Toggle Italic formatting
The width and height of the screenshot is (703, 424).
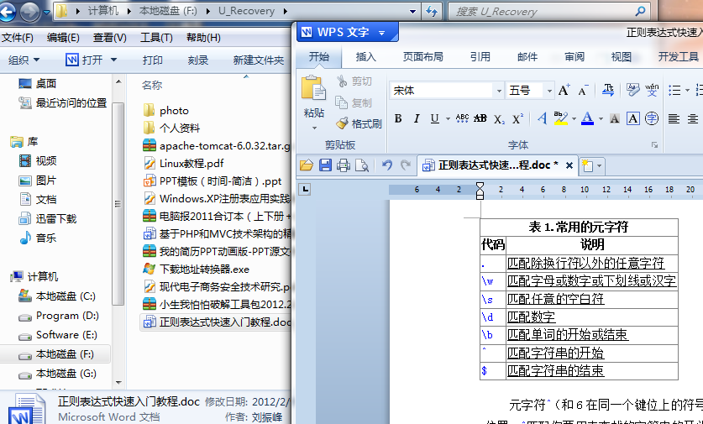pos(417,118)
